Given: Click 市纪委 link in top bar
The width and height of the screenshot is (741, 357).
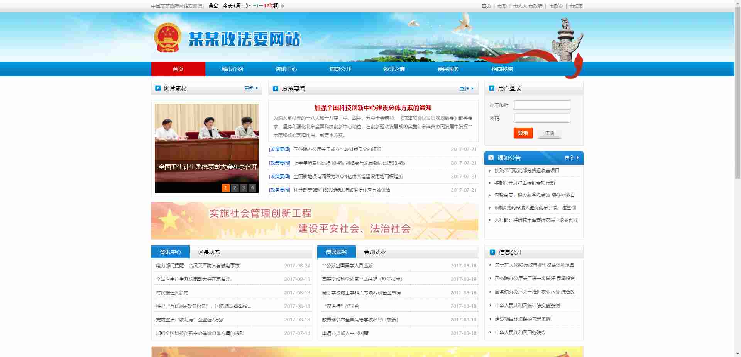Looking at the screenshot, I should 576,6.
